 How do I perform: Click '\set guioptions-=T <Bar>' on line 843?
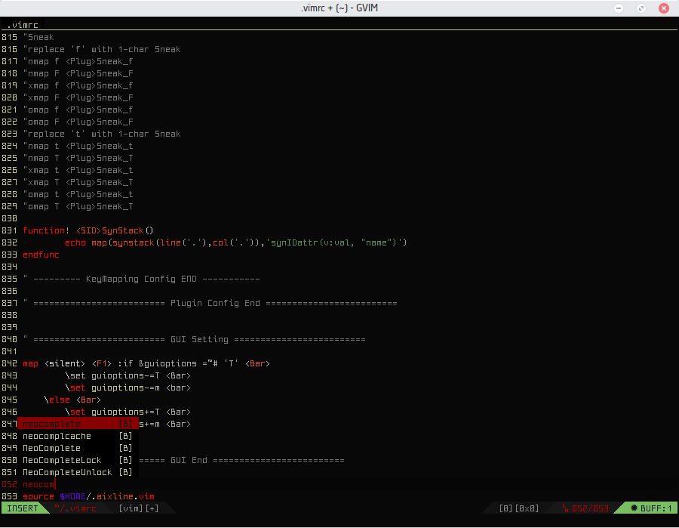pos(128,376)
